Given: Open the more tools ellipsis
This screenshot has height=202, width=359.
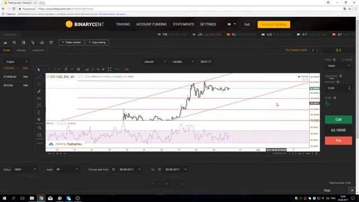Looking at the screenshot, I should [40, 143].
